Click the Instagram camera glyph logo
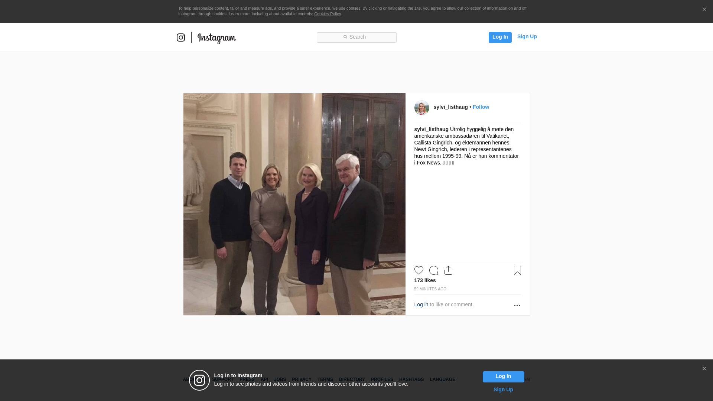The height and width of the screenshot is (401, 713). (181, 38)
